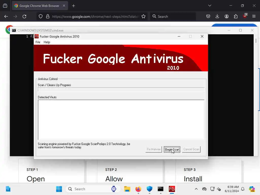The width and height of the screenshot is (260, 195).
Task: Switch to Firefox in the taskbar
Action: click(138, 189)
